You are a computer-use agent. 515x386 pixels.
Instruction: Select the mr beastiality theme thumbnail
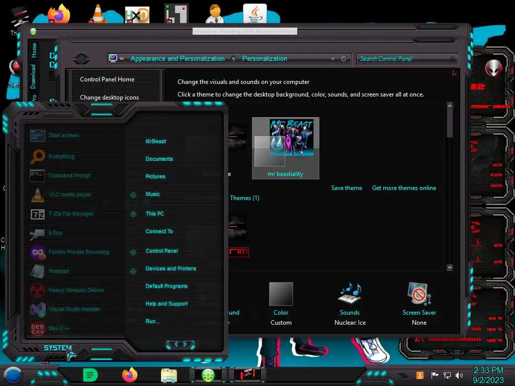[286, 148]
